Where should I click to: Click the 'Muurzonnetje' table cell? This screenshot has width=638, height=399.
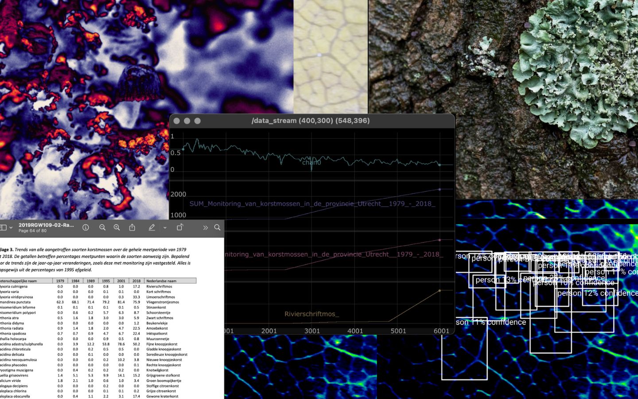158,339
